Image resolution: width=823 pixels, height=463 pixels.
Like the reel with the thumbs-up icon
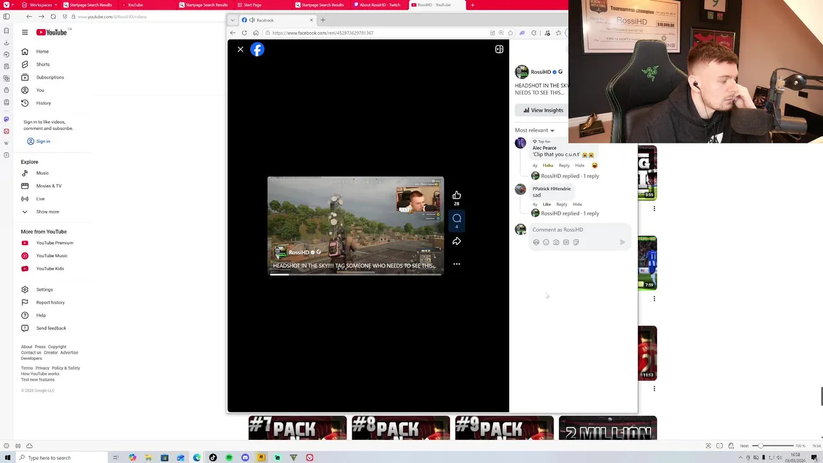[457, 195]
